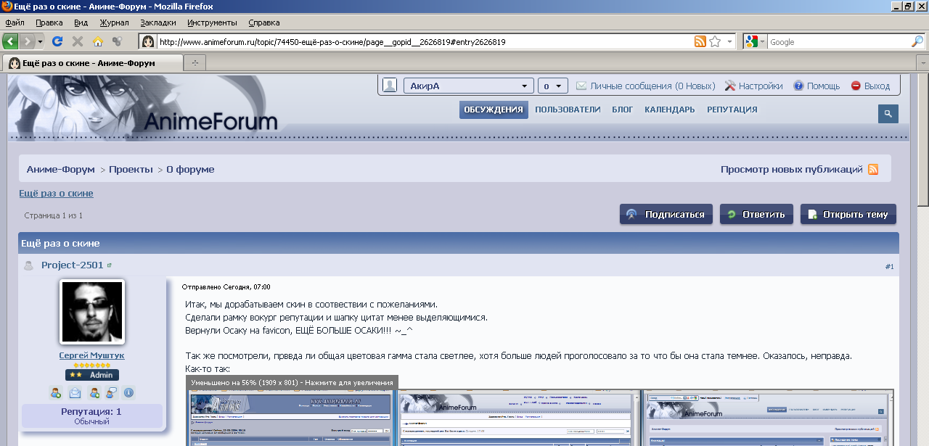The width and height of the screenshot is (929, 446).
Task: Open the КАЛЕНДАРЬ section
Action: (669, 110)
